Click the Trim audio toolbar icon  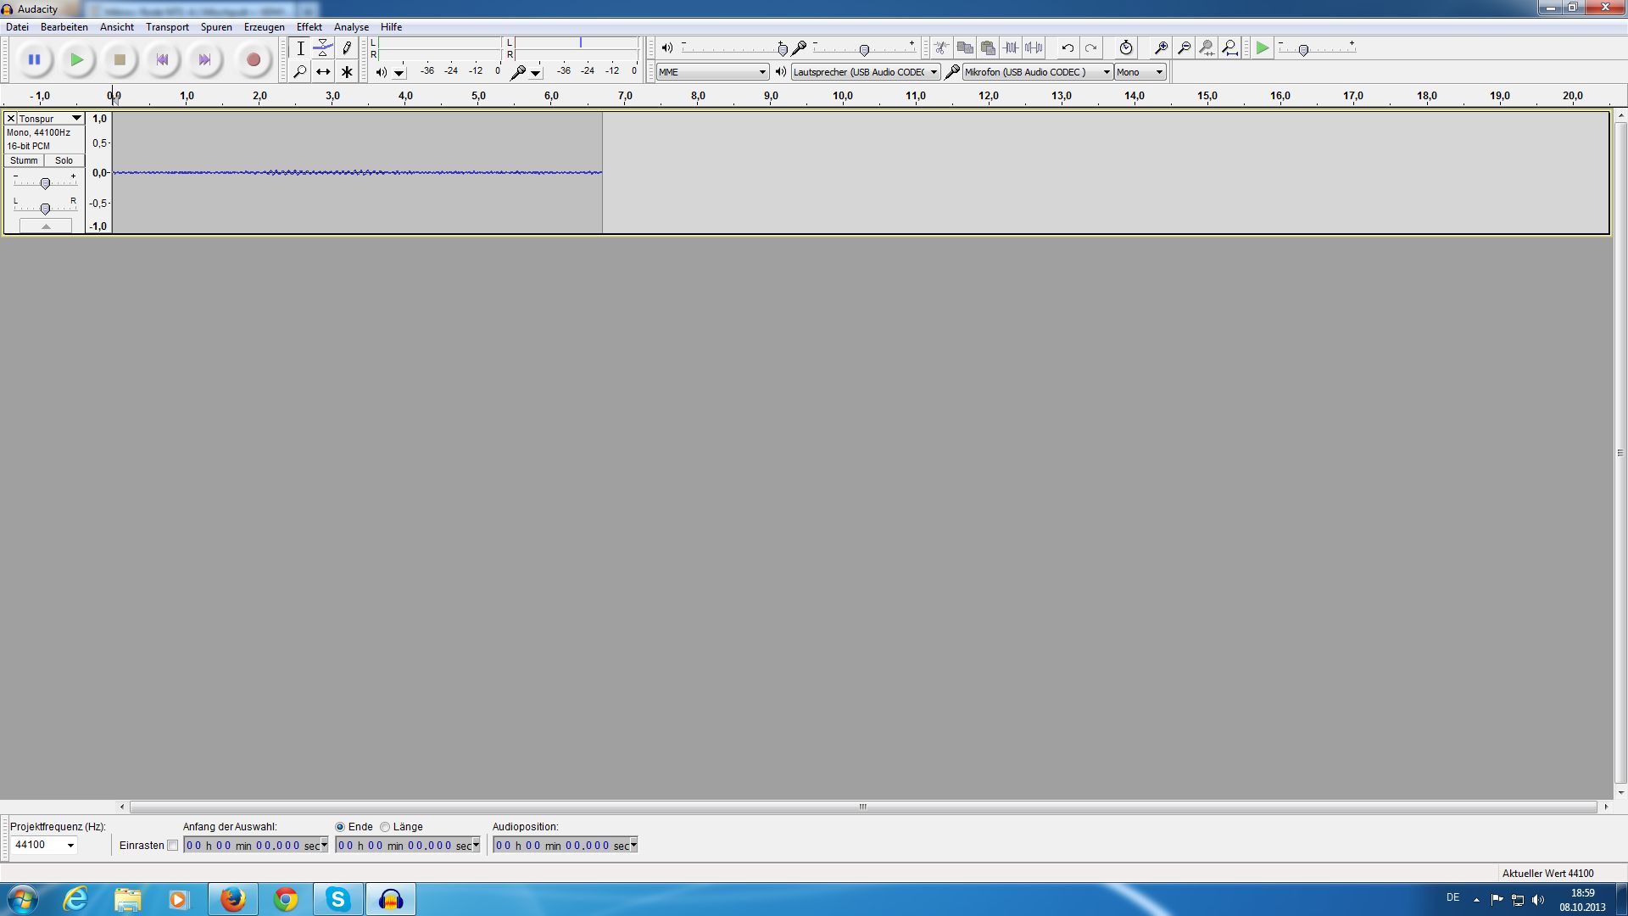(1011, 48)
